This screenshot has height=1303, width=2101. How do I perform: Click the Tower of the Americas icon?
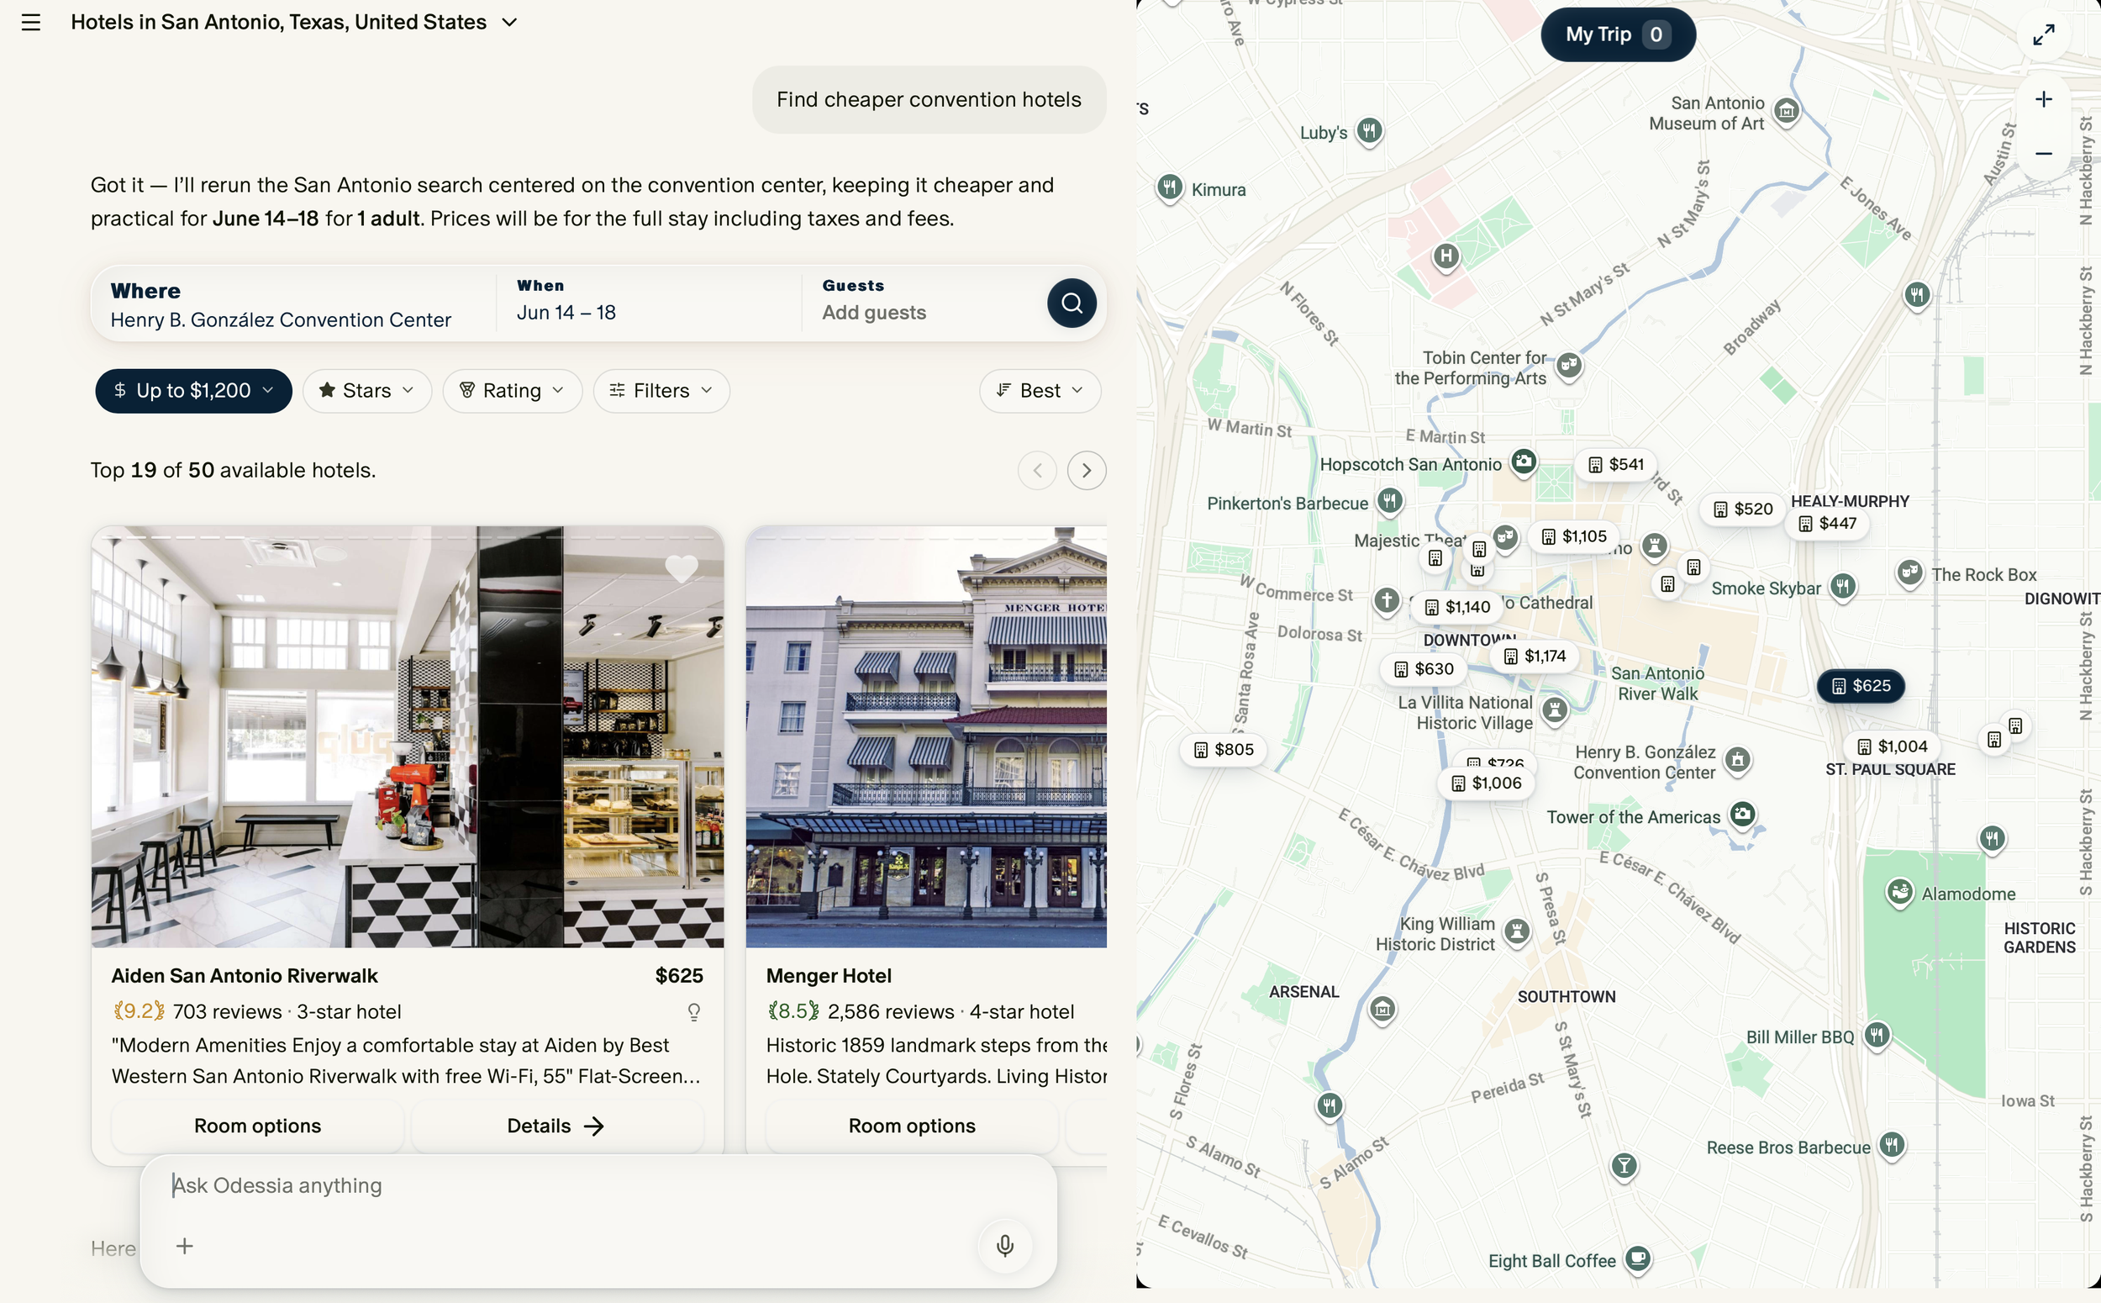tap(1743, 815)
